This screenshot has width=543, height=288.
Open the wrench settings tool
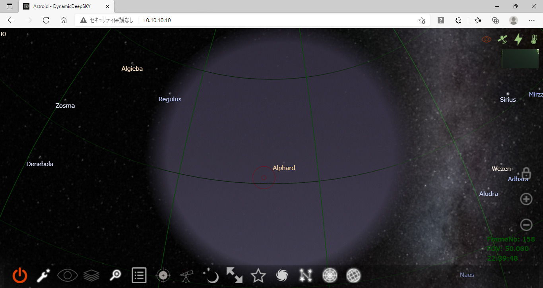(43, 275)
